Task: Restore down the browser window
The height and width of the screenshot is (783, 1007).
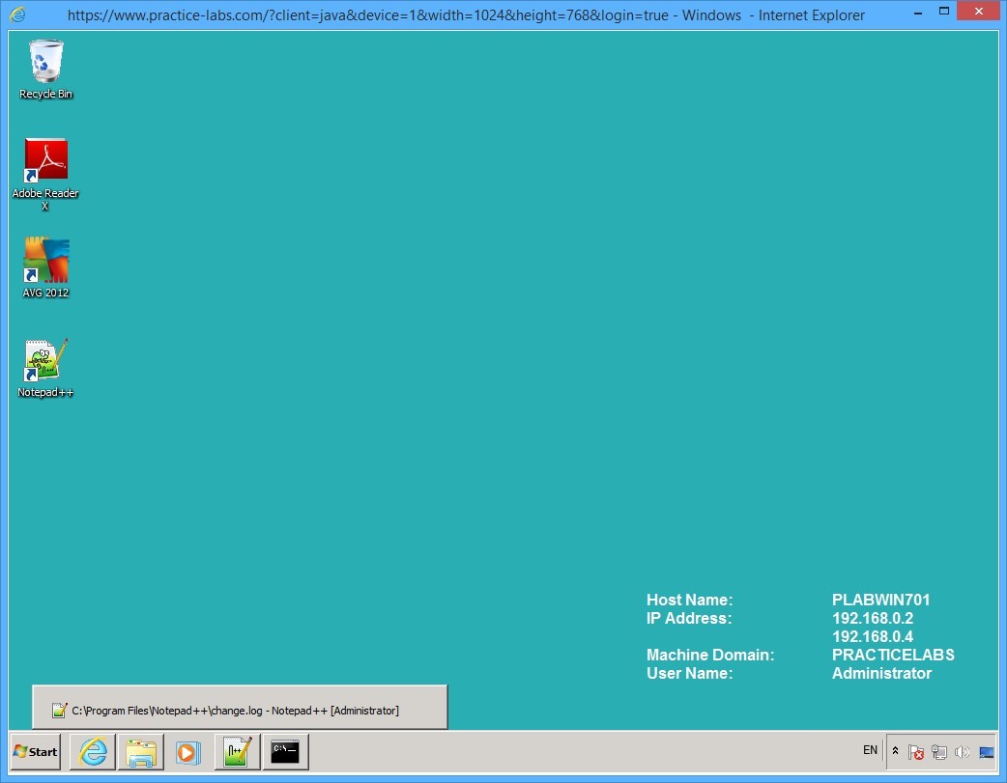Action: pyautogui.click(x=944, y=12)
